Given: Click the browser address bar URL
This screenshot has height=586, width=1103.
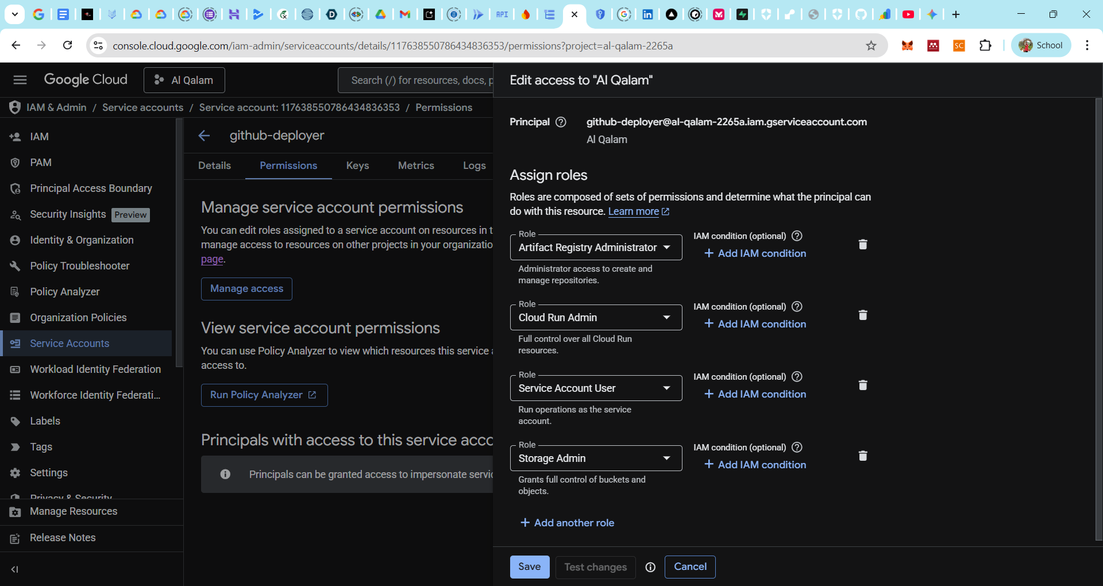Looking at the screenshot, I should pos(392,45).
